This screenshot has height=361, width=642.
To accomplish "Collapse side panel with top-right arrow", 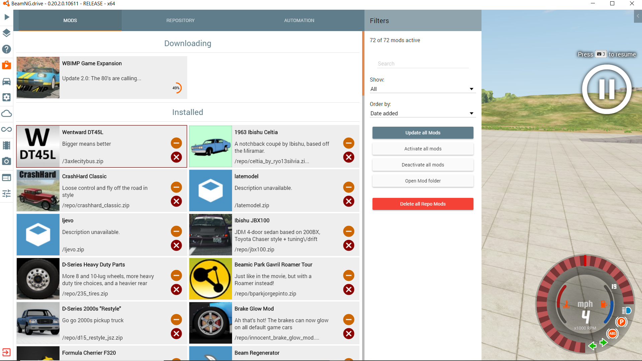I will pos(638,16).
